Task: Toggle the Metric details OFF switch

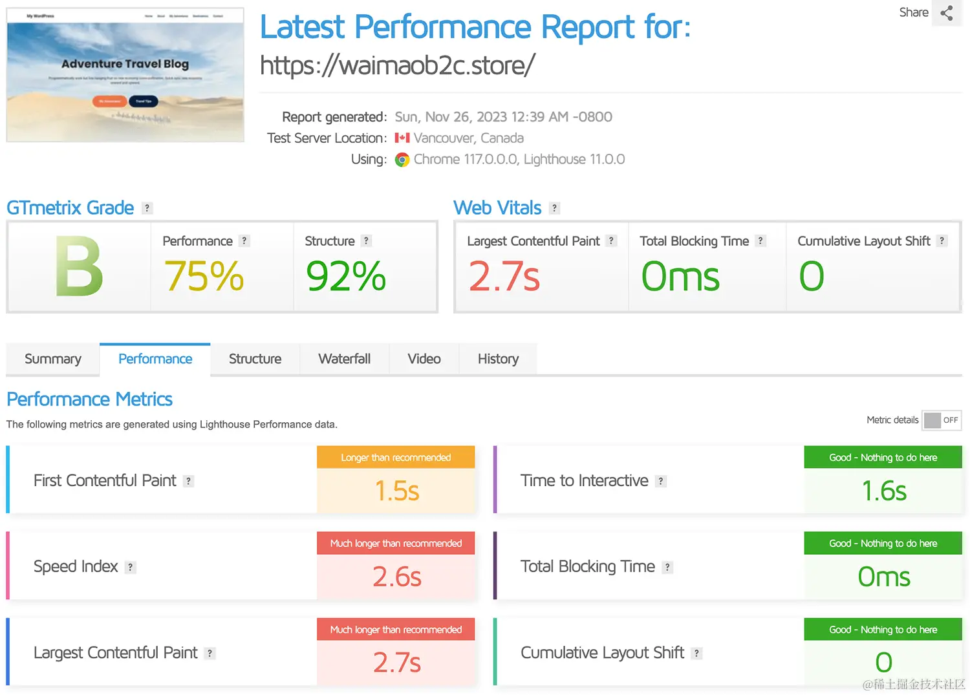Action: tap(942, 420)
